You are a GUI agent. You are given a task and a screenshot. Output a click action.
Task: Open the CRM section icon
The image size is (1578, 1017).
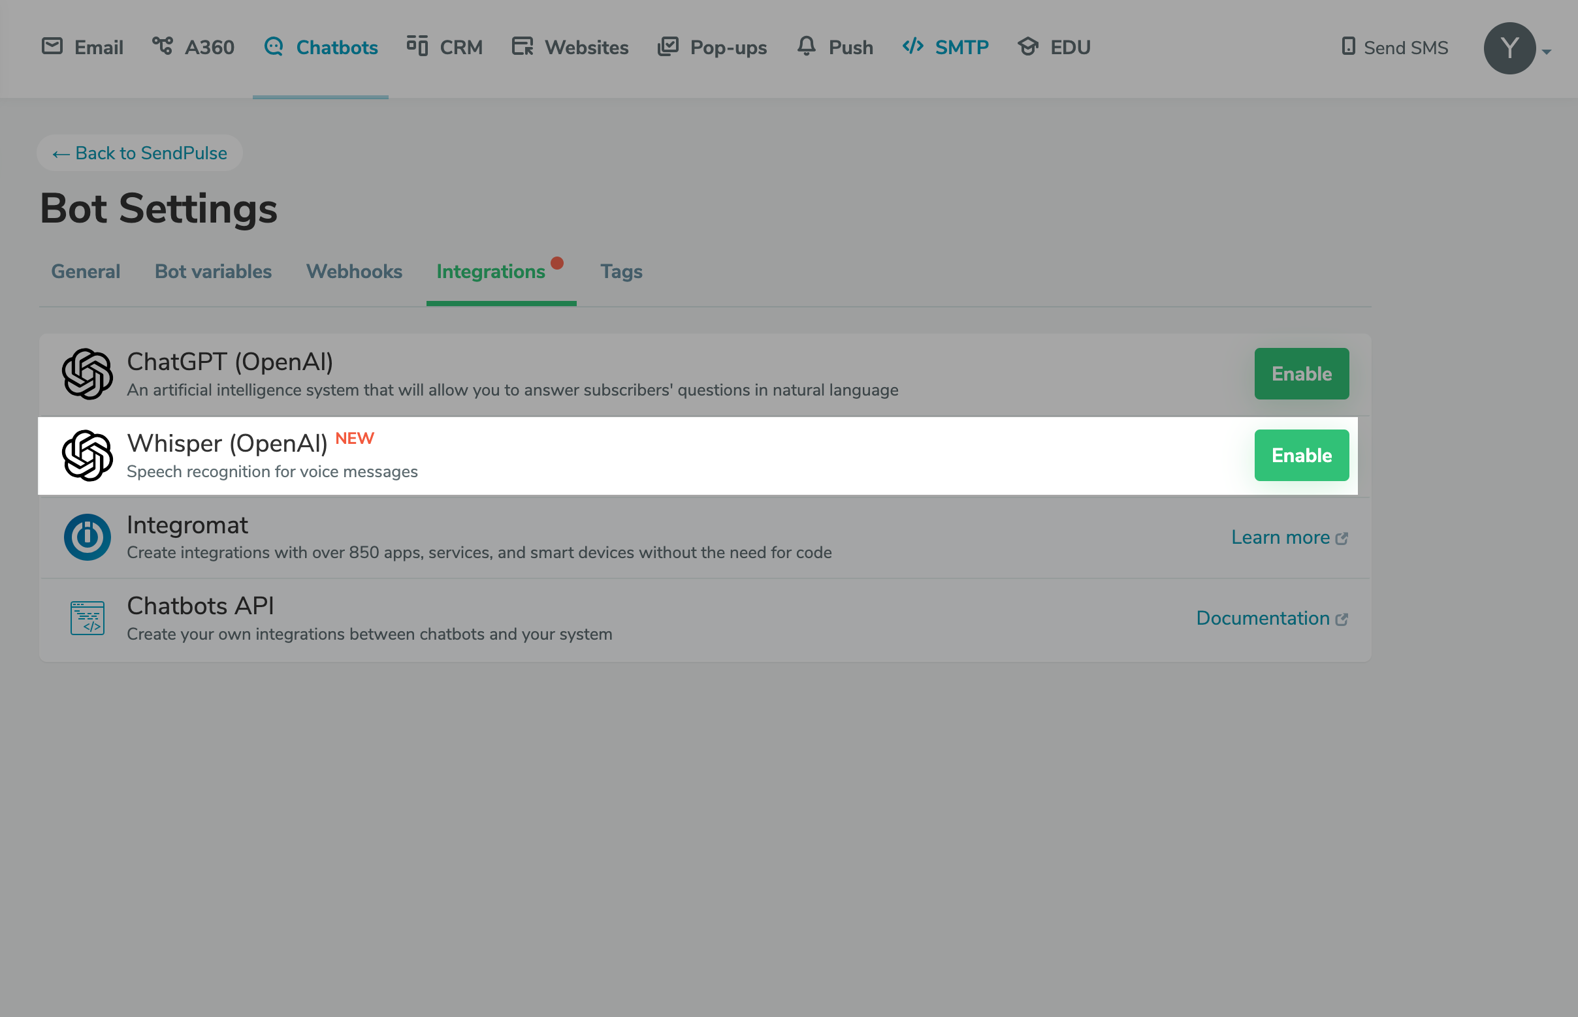tap(417, 46)
